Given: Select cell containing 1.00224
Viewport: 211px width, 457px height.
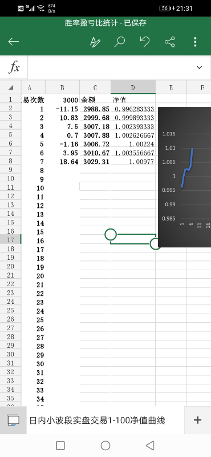Looking at the screenshot, I should point(133,144).
